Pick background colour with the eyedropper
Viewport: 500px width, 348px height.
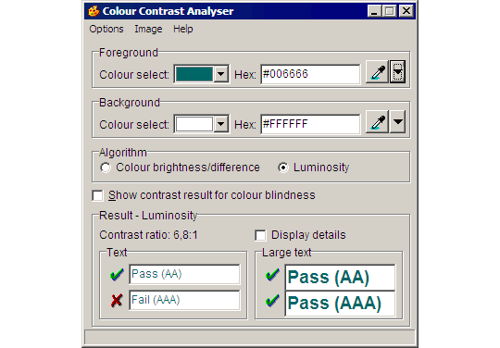click(377, 122)
